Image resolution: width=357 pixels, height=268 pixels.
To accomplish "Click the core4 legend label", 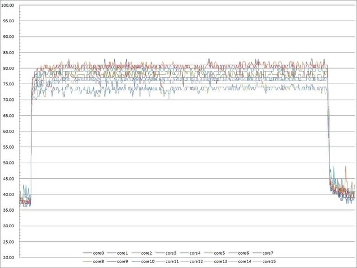I will [x=196, y=253].
